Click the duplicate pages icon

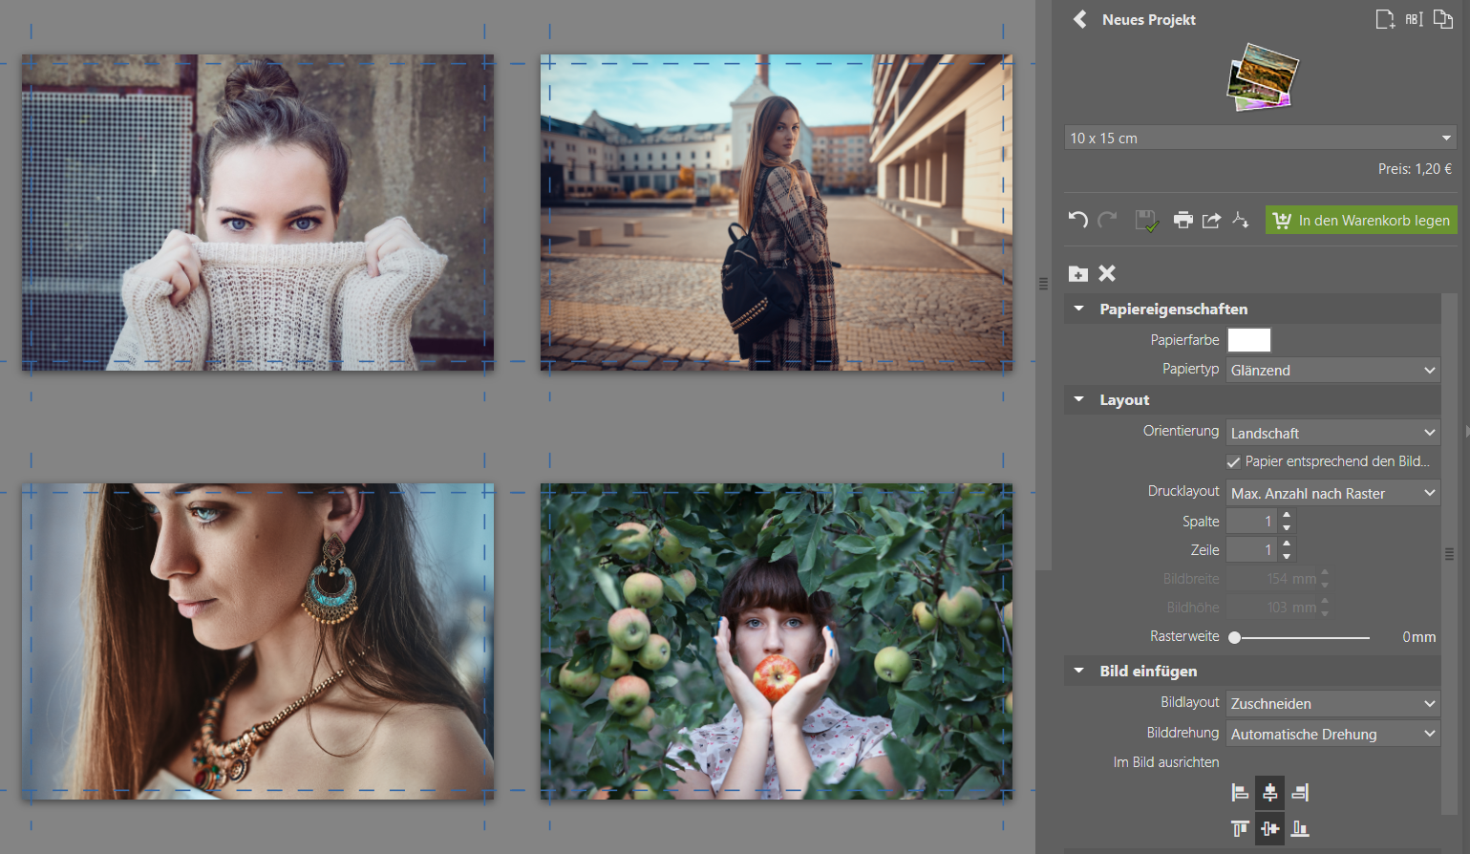(x=1442, y=19)
